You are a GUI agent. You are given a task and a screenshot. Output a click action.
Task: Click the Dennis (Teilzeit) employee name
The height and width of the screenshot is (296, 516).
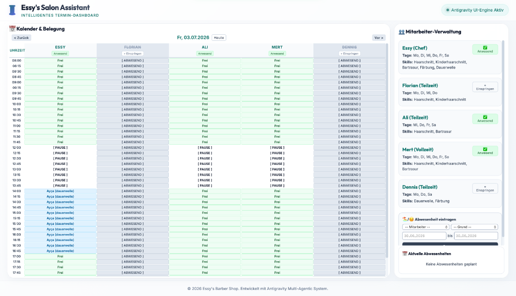coord(420,187)
